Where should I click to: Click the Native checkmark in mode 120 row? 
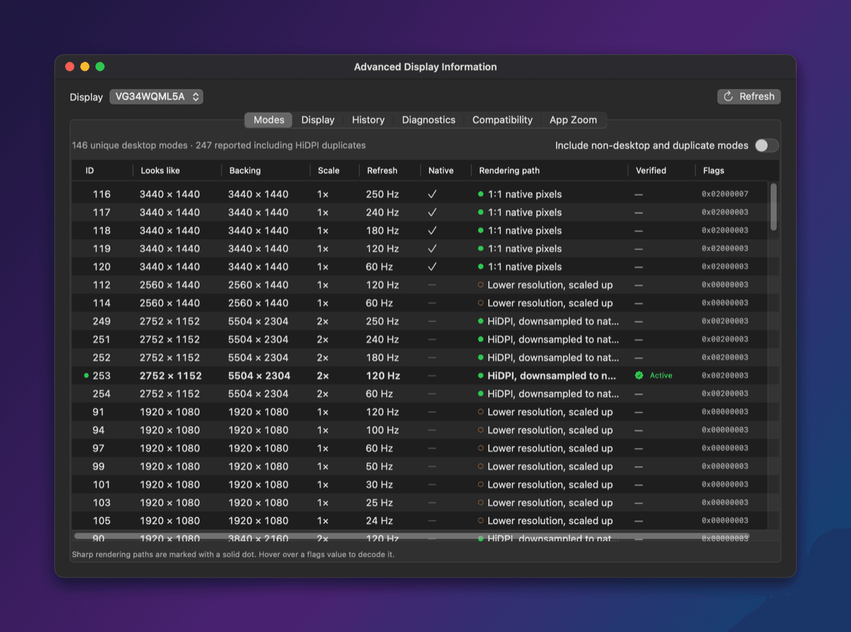tap(432, 267)
